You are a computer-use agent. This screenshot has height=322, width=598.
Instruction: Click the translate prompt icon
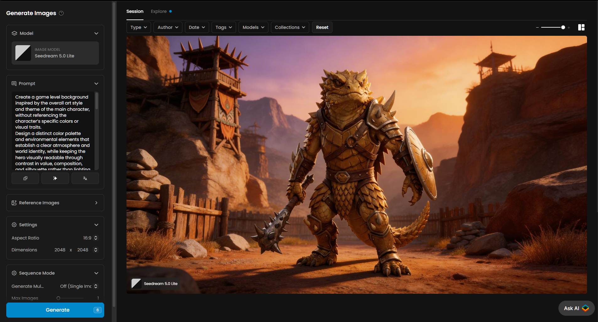click(85, 178)
